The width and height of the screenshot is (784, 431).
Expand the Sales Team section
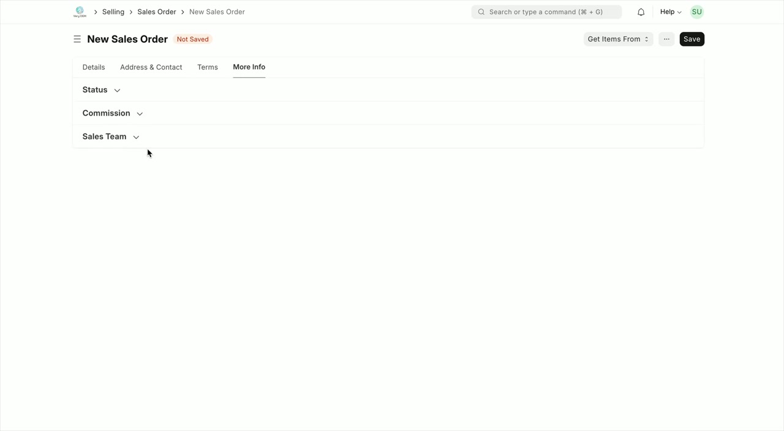point(104,136)
